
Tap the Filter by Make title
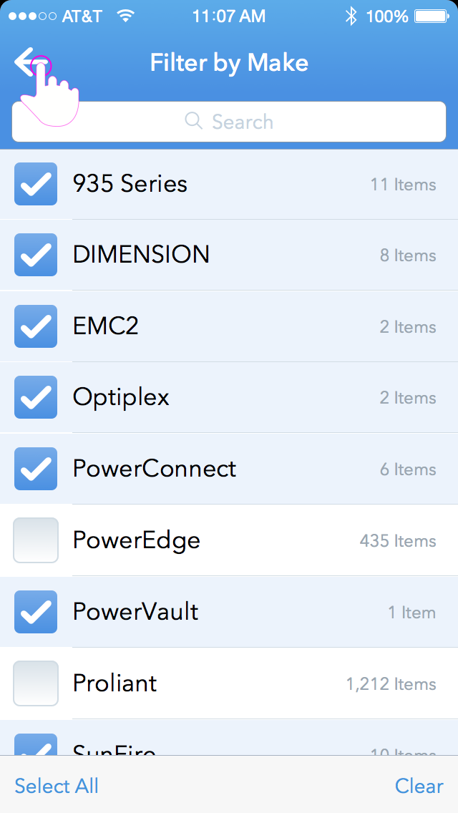[x=229, y=63]
